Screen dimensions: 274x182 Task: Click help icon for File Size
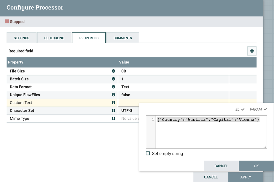click(114, 71)
